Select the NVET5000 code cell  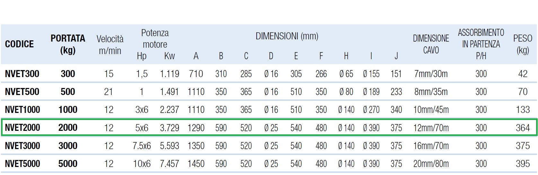pos(22,164)
